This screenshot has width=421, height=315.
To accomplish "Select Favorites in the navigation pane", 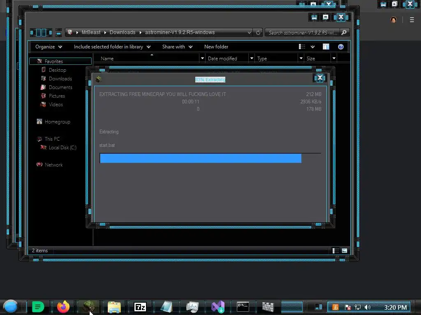I will (x=60, y=62).
